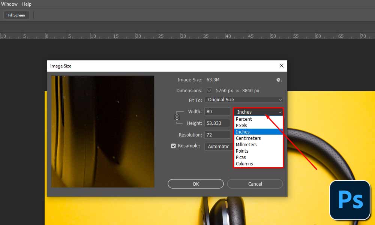The image size is (375, 225).
Task: Click the Fill Screen button
Action: click(x=16, y=15)
